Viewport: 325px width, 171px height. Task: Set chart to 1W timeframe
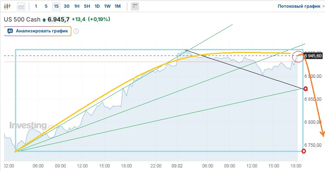pyautogui.click(x=107, y=6)
